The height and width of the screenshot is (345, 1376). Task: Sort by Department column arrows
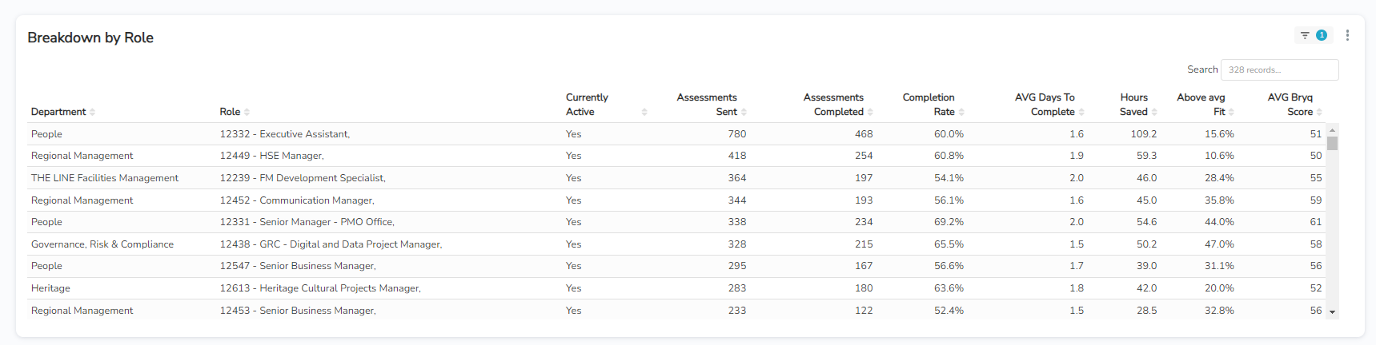click(x=92, y=113)
